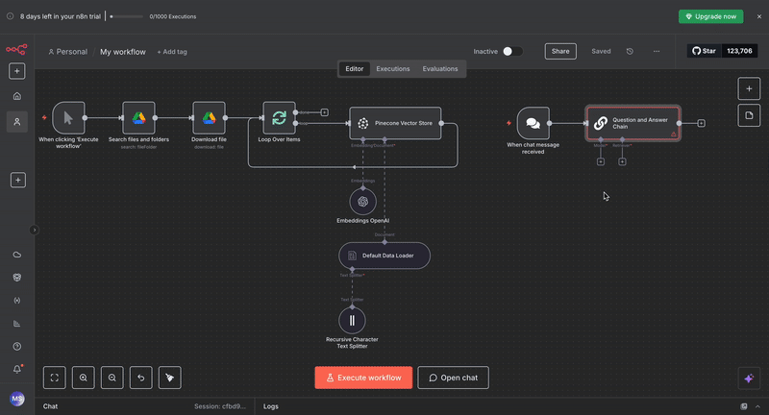The height and width of the screenshot is (415, 769).
Task: Select the 'Loop Over Items' node
Action: (279, 118)
